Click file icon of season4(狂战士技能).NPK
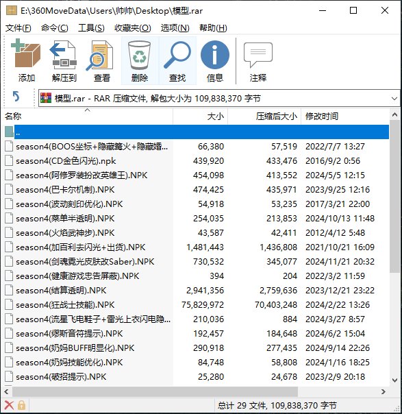 (9, 305)
